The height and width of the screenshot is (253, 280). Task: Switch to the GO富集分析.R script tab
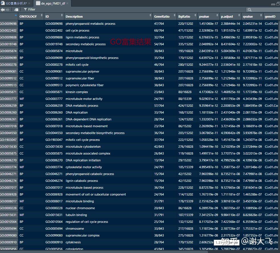16,3
